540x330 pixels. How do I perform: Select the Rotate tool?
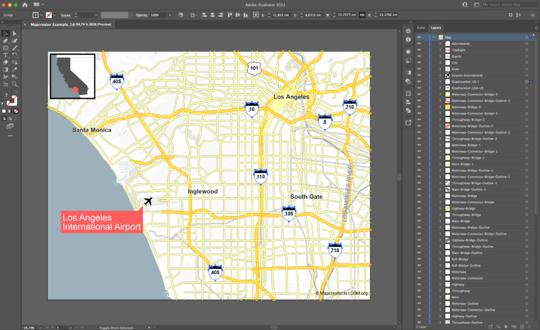pos(14,55)
